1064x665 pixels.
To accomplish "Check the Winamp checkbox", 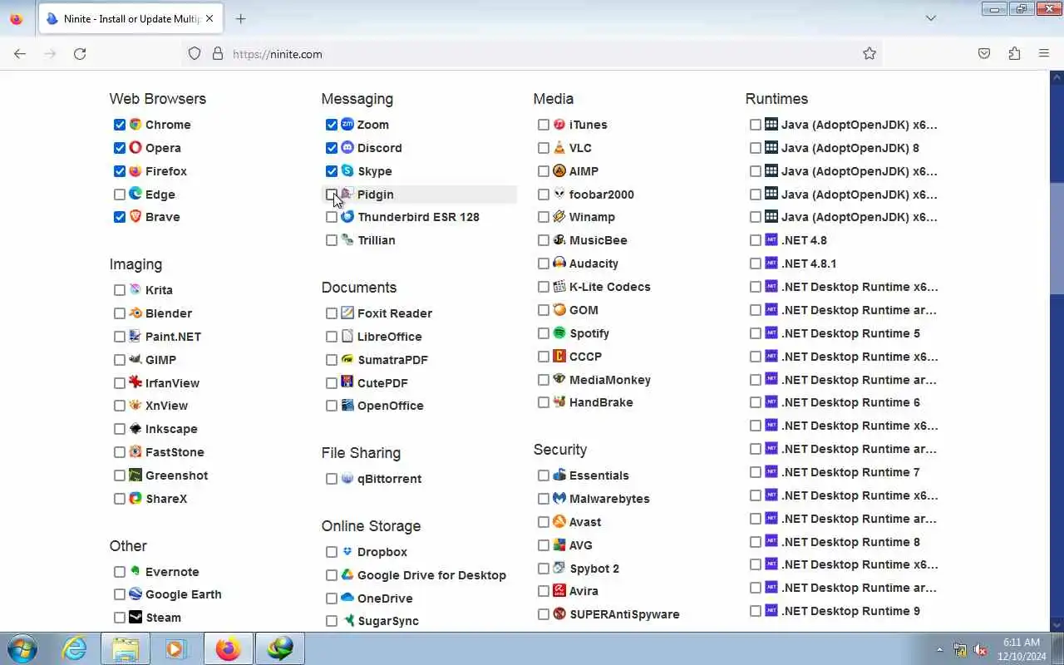I will pos(544,217).
